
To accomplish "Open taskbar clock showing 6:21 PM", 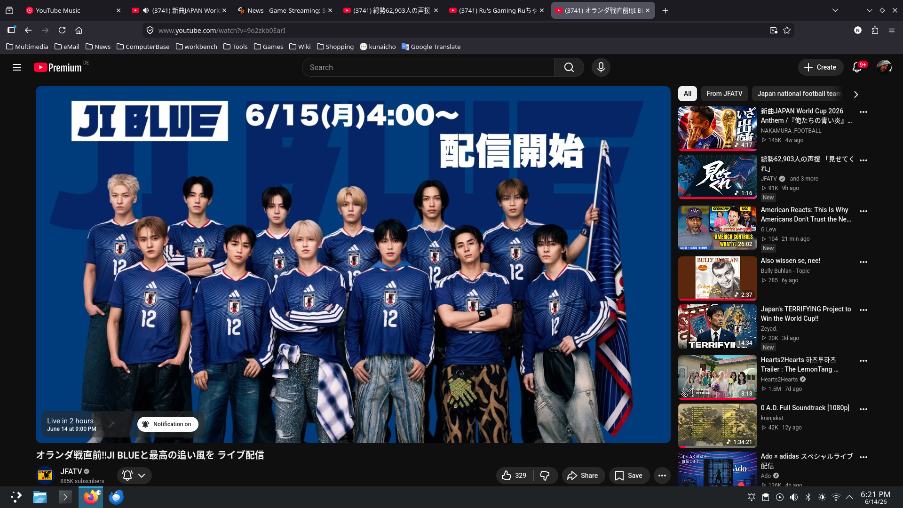I will [x=876, y=497].
